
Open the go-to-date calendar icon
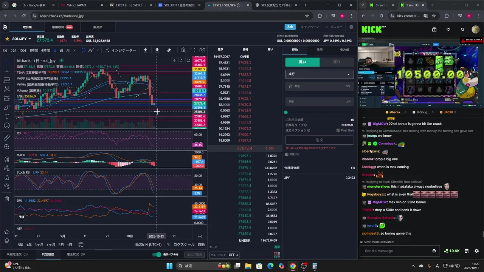click(x=81, y=245)
